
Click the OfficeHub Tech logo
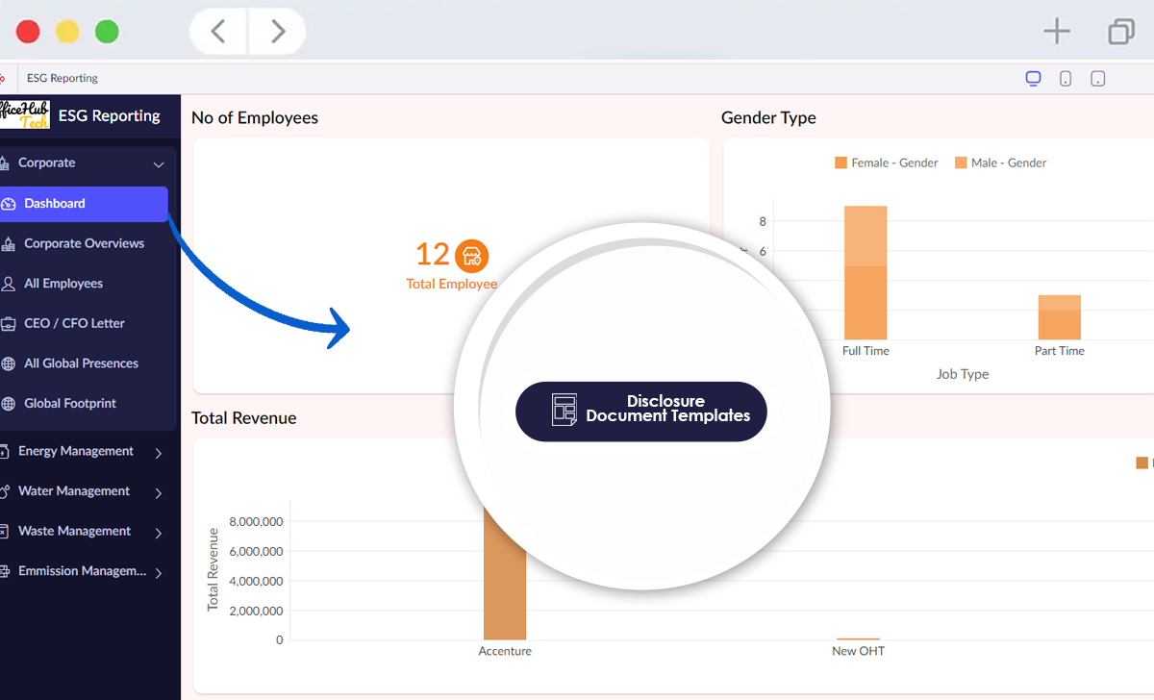[x=25, y=114]
